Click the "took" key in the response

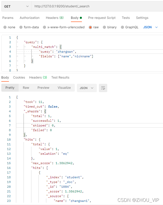pyautogui.click(x=29, y=102)
